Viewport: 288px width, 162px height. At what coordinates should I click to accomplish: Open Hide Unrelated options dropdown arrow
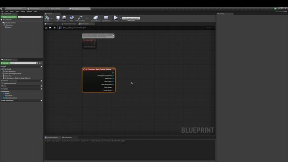coord(87,18)
